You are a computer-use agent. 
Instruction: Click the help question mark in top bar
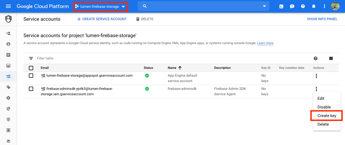pos(303,6)
